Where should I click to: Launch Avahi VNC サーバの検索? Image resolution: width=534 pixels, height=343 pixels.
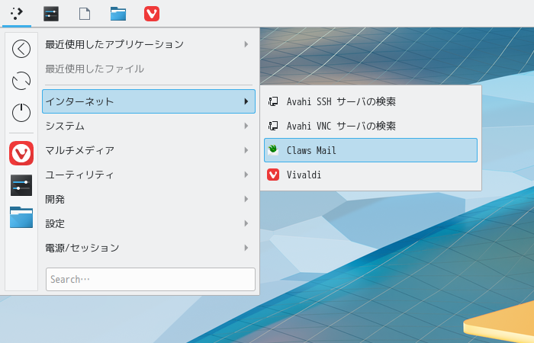pos(371,126)
